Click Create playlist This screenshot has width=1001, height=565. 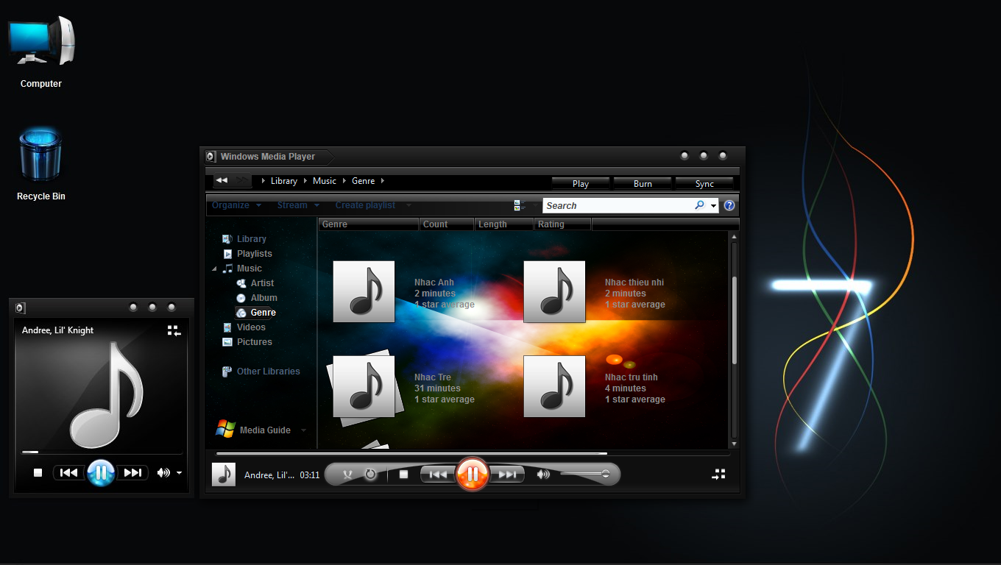point(365,205)
